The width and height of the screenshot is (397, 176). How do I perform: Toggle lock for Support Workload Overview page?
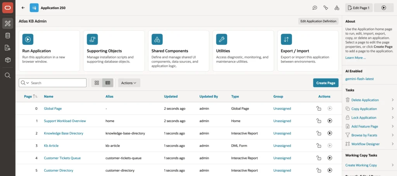319,121
